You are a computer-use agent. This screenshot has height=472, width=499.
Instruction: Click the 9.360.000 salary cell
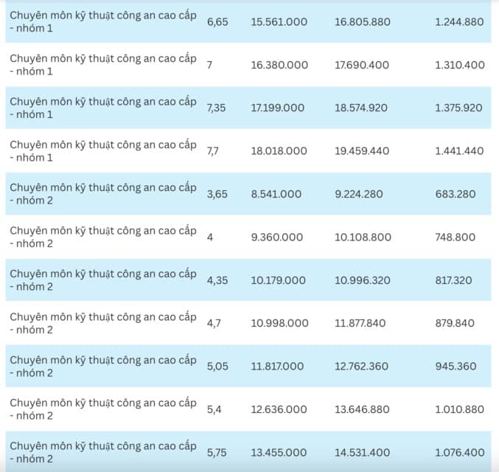pos(277,237)
